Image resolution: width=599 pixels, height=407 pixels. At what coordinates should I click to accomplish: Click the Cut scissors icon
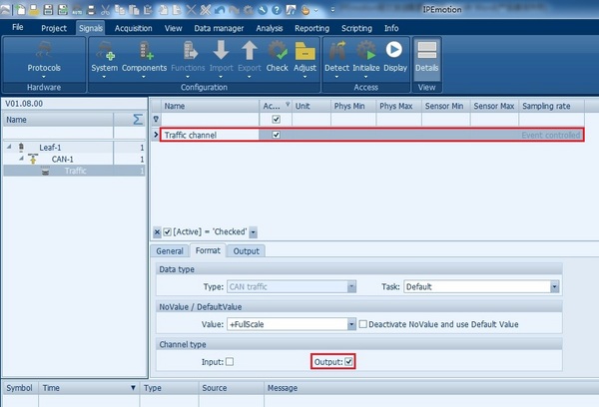click(x=105, y=10)
